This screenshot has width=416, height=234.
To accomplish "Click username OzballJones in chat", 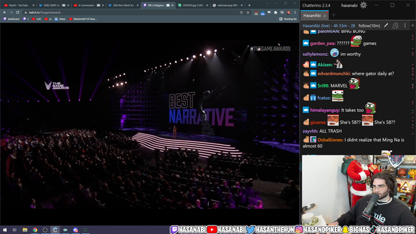I will pos(330,140).
